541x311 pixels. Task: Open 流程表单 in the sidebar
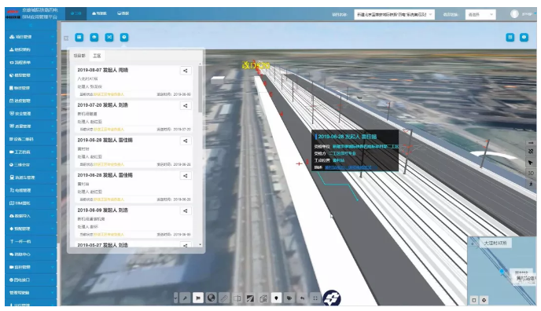coord(31,62)
